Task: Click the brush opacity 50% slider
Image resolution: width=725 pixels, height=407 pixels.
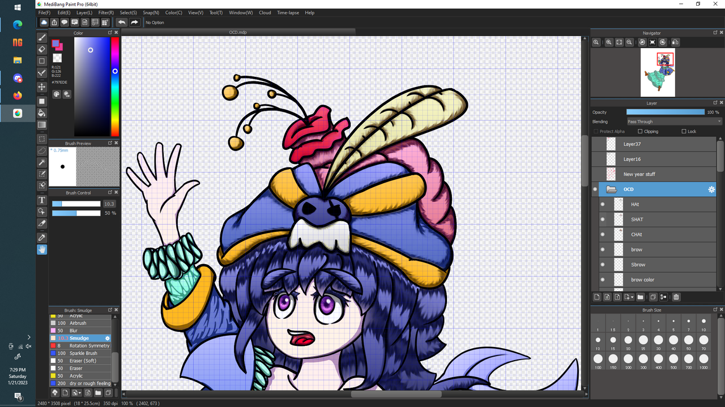Action: point(76,213)
